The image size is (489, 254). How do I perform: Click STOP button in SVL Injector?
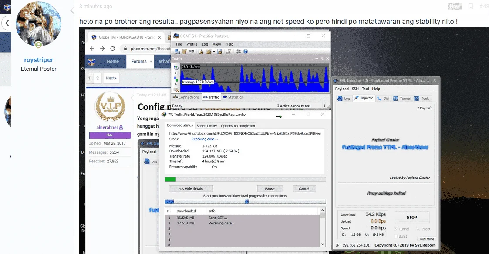411,218
